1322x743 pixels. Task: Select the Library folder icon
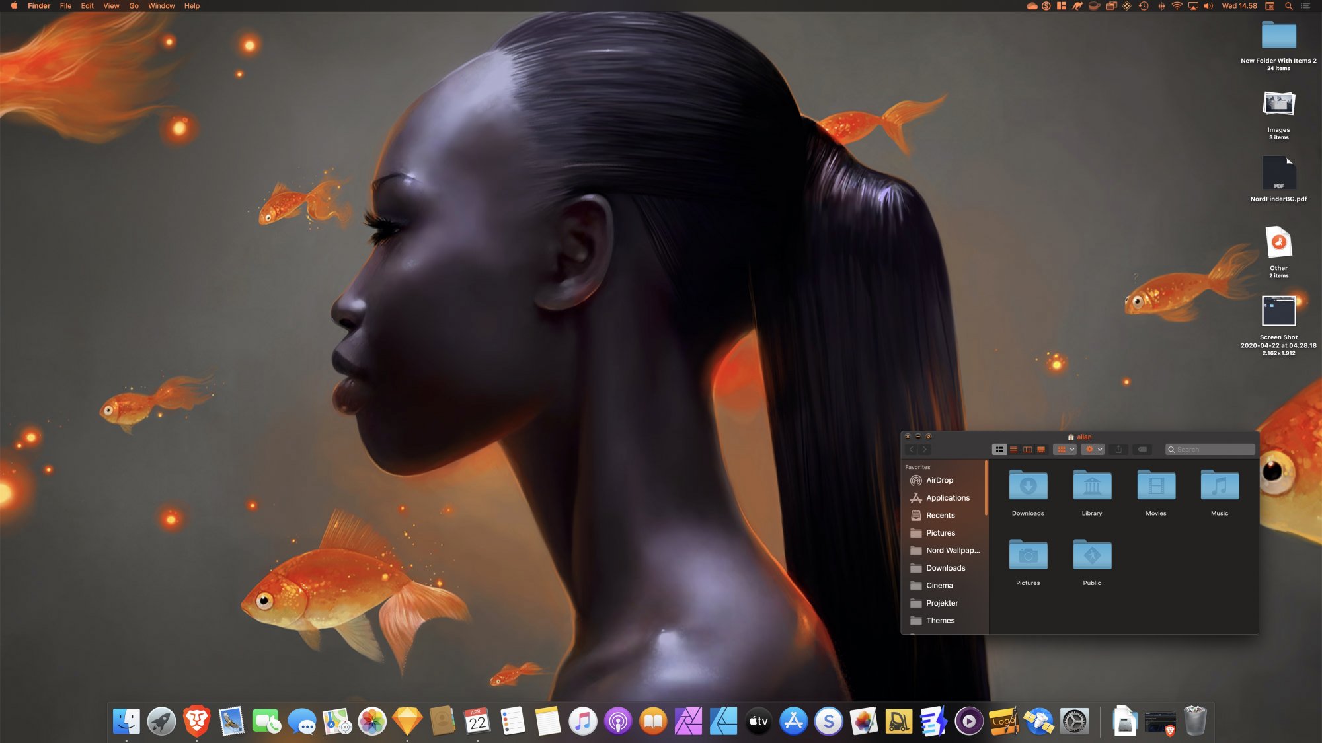(1092, 485)
